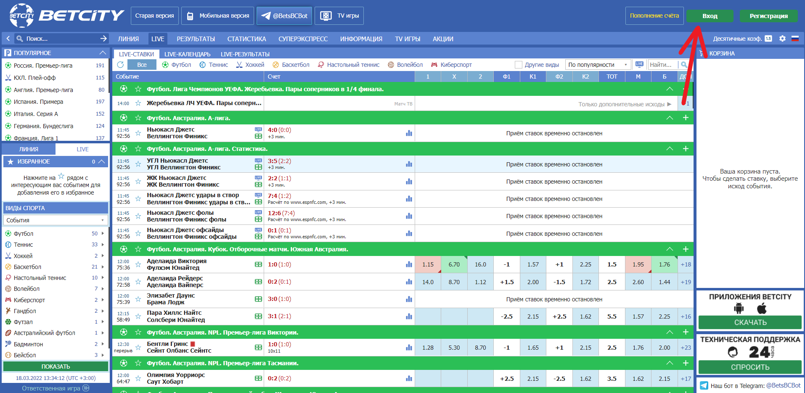
Task: Click the Android app download icon
Action: [739, 309]
